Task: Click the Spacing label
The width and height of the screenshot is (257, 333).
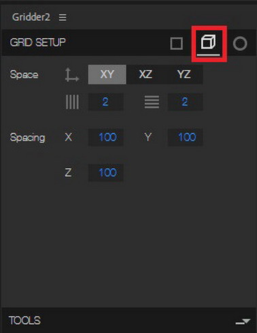Action: pos(28,138)
